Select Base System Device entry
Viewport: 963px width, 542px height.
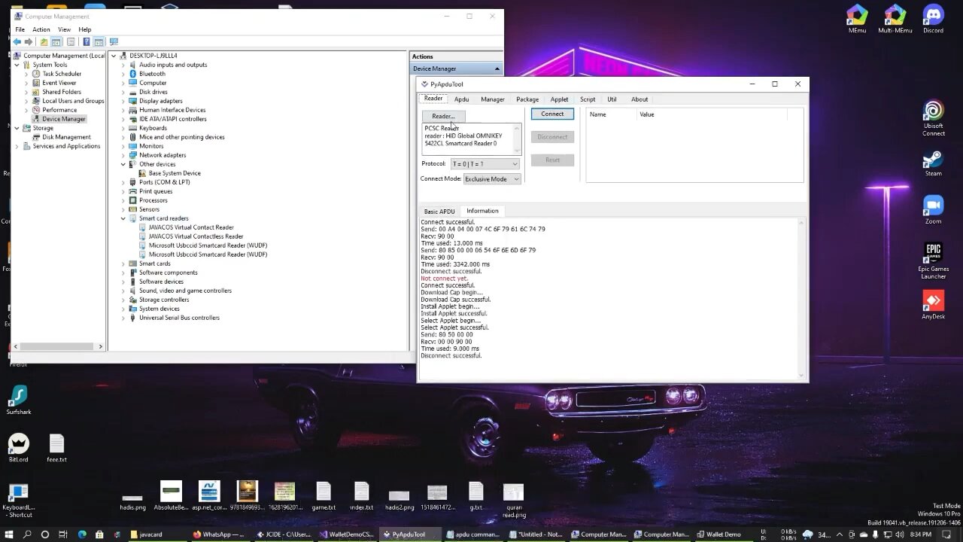tap(175, 173)
